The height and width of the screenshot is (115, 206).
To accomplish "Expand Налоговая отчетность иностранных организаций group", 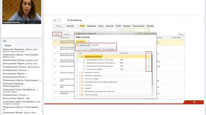I will [80, 82].
